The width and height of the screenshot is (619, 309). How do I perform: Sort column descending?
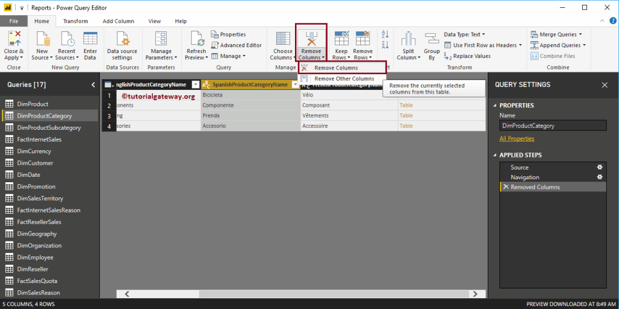click(385, 45)
